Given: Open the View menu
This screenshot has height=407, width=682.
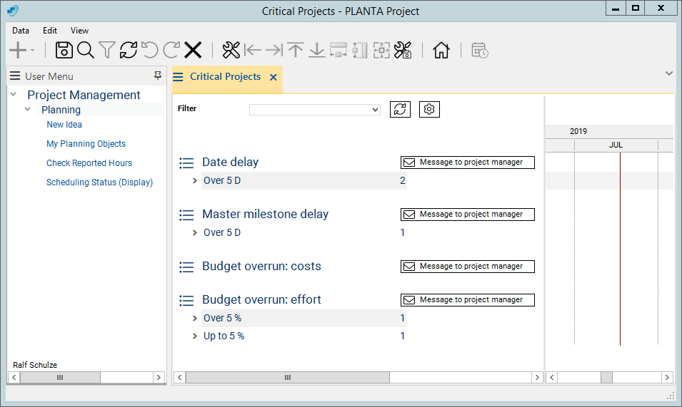Looking at the screenshot, I should click(x=79, y=31).
